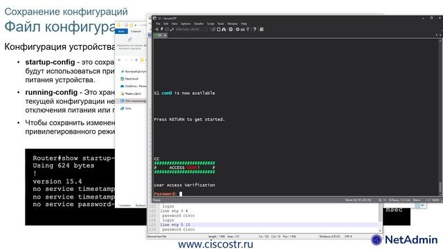The width and height of the screenshot is (443, 249).
Task: Click the Connect in Tab toolbar icon
Action: (167, 29)
